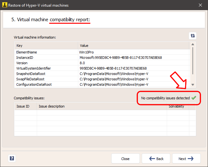Click the Issue ID column header
The width and height of the screenshot is (208, 167).
[25, 106]
